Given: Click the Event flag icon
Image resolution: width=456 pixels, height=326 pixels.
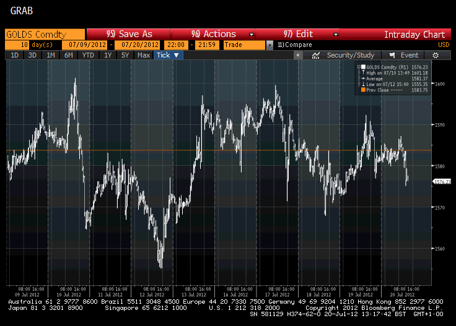Looking at the screenshot, I should coord(392,55).
